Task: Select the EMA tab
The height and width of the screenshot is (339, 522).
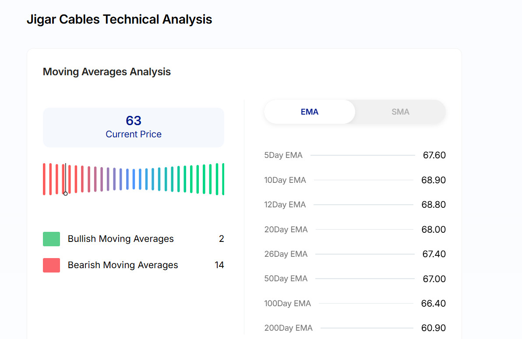Action: click(310, 112)
